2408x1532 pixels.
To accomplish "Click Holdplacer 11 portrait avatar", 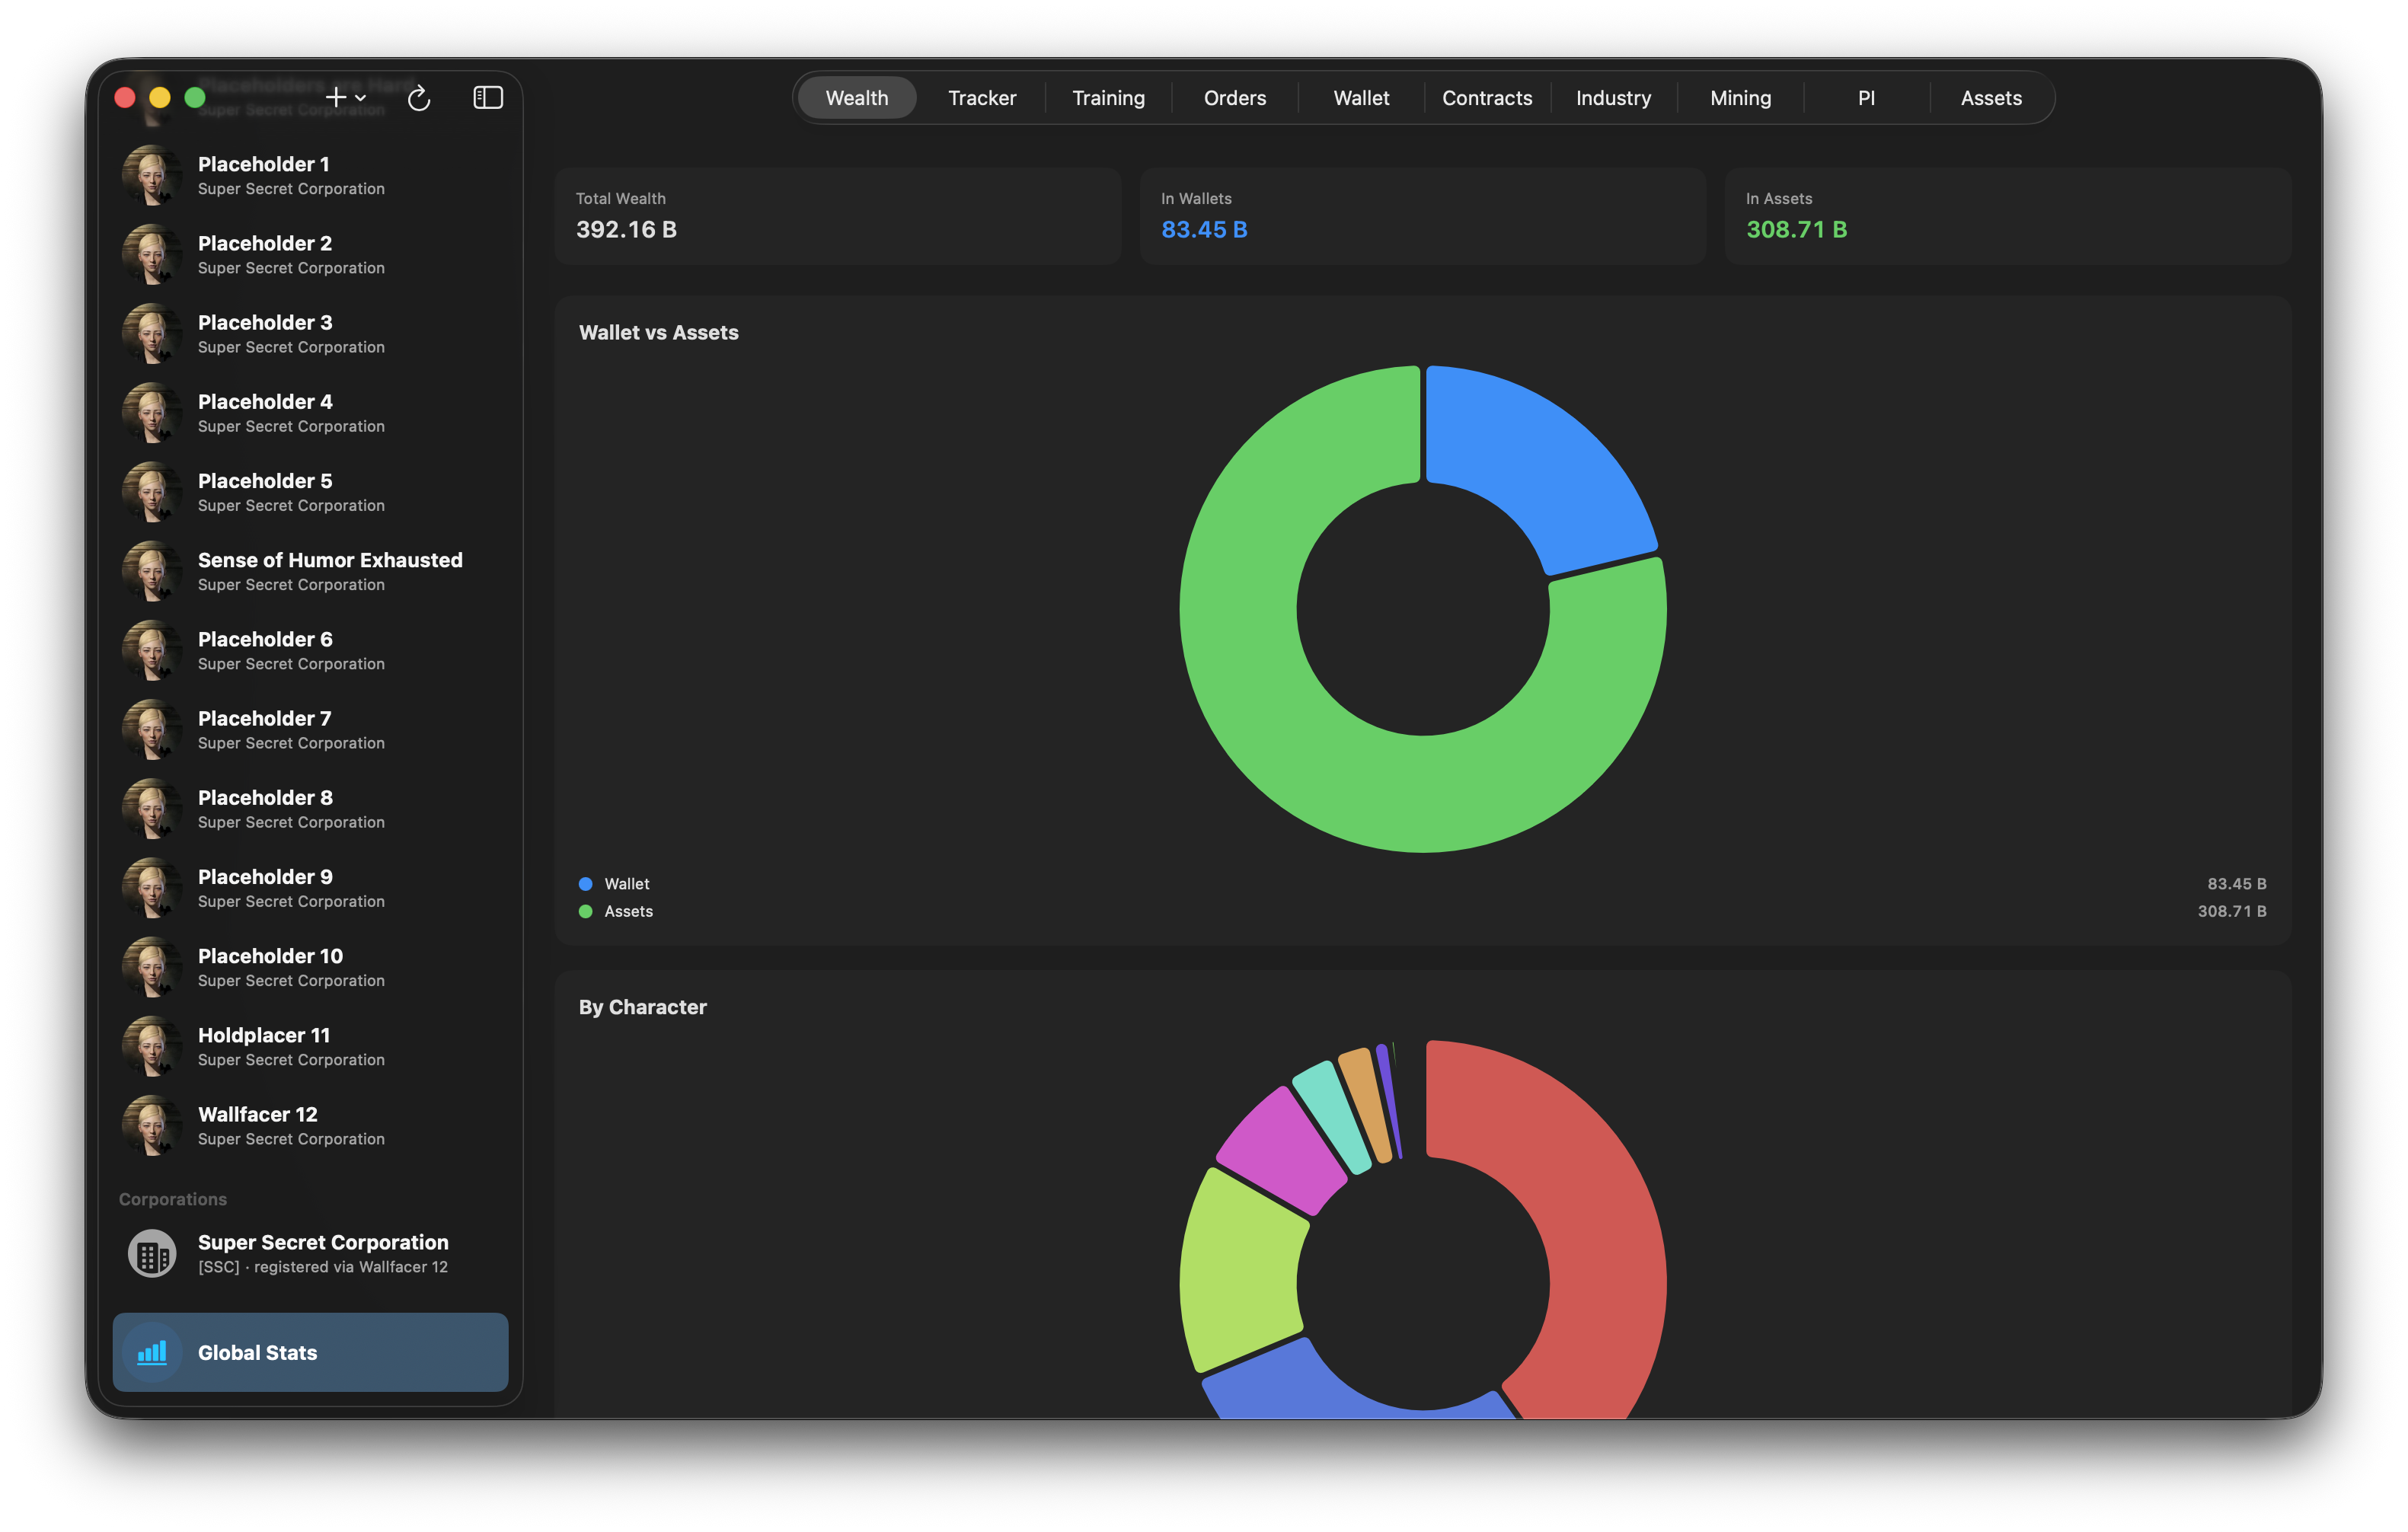I will click(152, 1046).
